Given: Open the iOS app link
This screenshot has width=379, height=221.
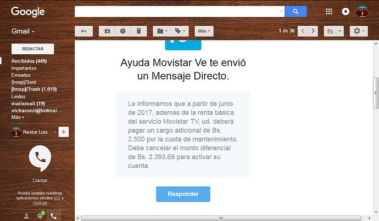Looking at the screenshot, I should pyautogui.click(x=57, y=198).
